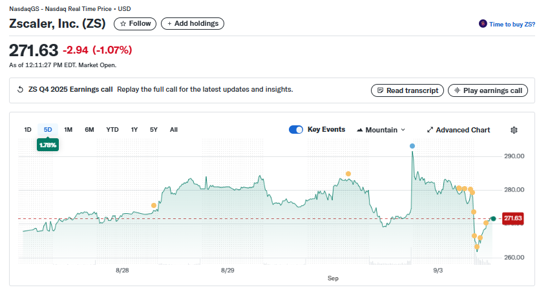Open the Mountain chart type dropdown
The height and width of the screenshot is (292, 539).
coord(381,130)
